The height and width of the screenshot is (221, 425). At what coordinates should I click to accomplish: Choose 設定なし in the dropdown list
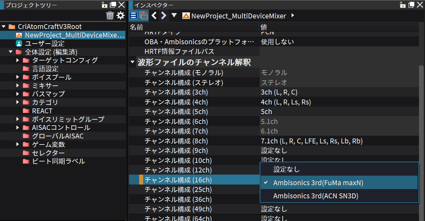[x=287, y=170]
